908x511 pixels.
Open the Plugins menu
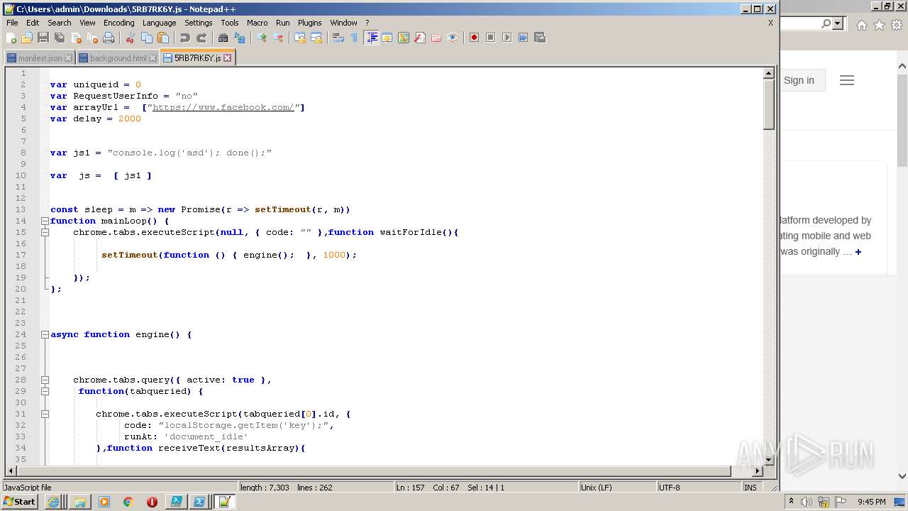309,23
